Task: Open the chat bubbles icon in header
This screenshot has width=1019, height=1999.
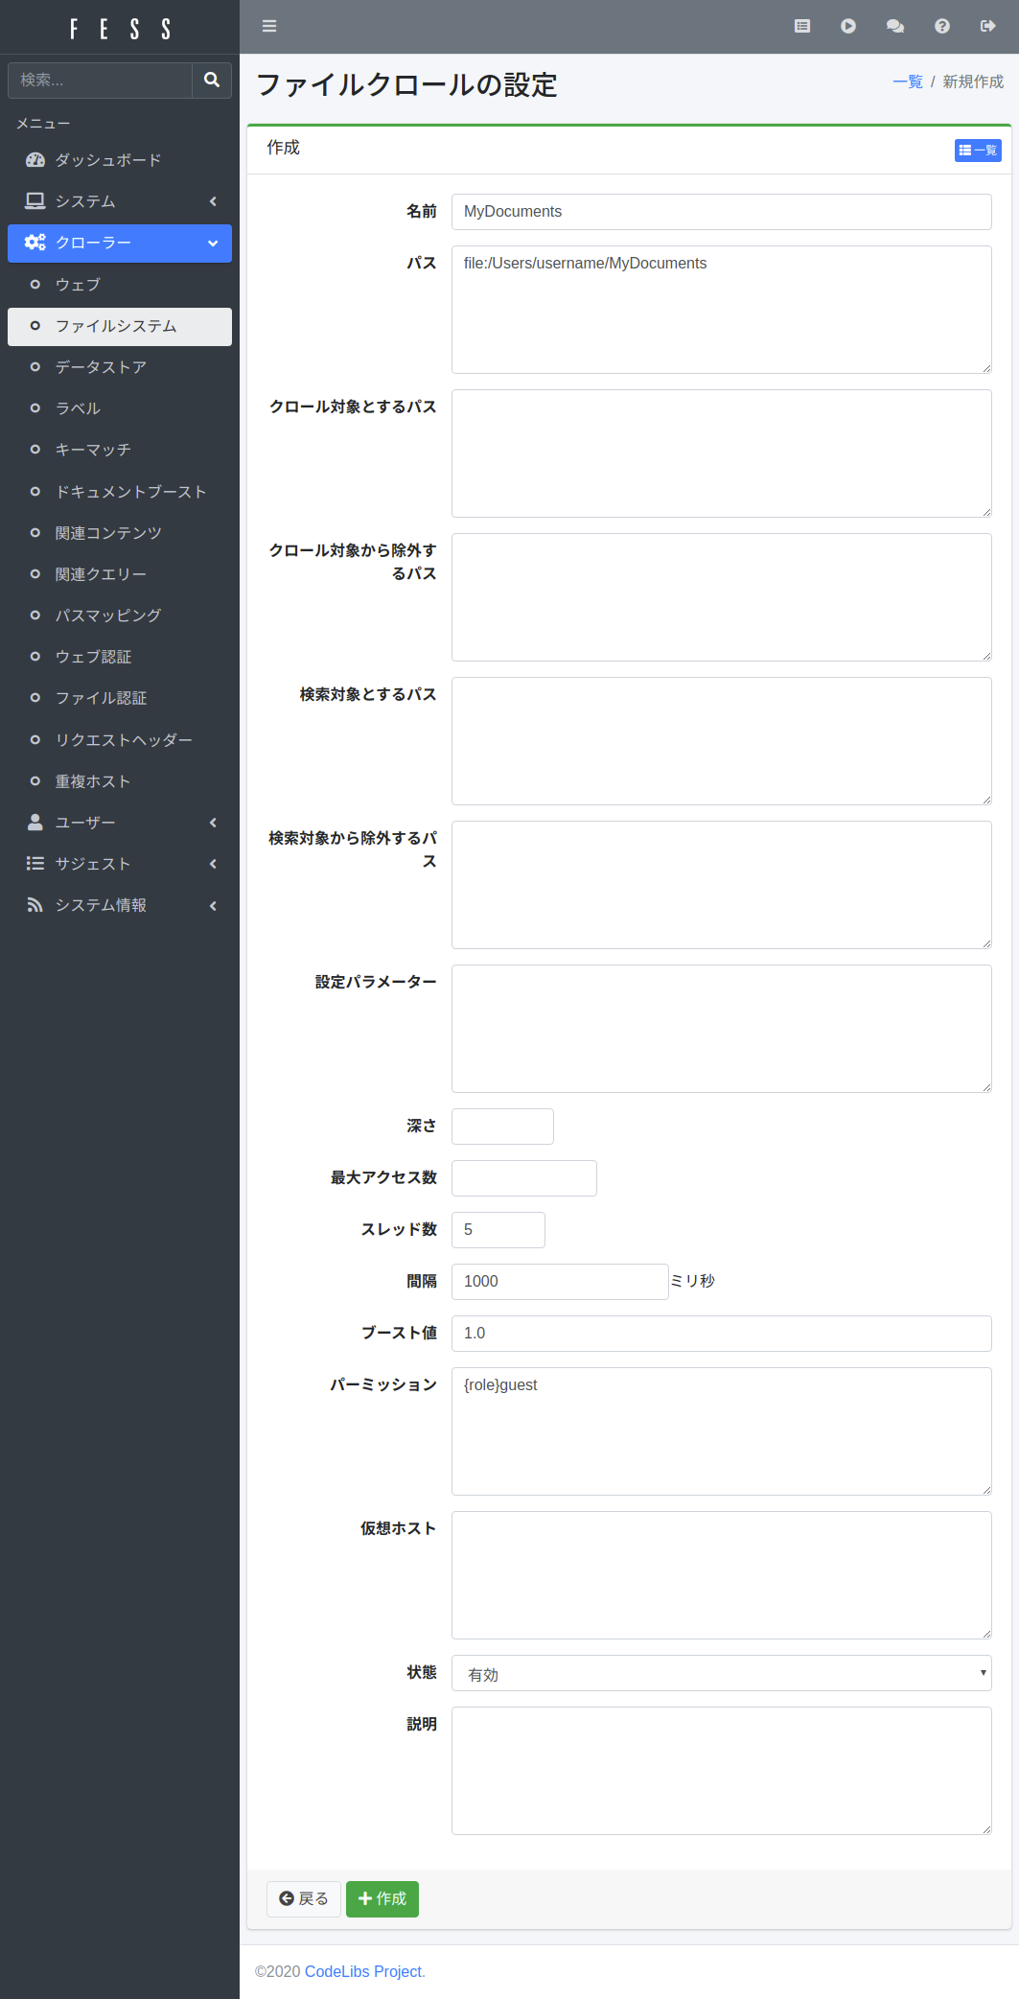Action: coord(895,26)
